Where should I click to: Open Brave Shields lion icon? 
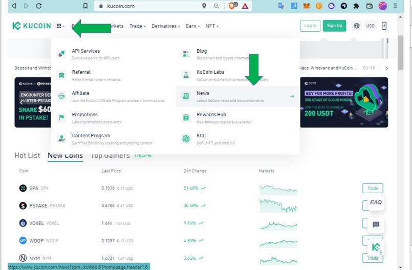coord(232,6)
